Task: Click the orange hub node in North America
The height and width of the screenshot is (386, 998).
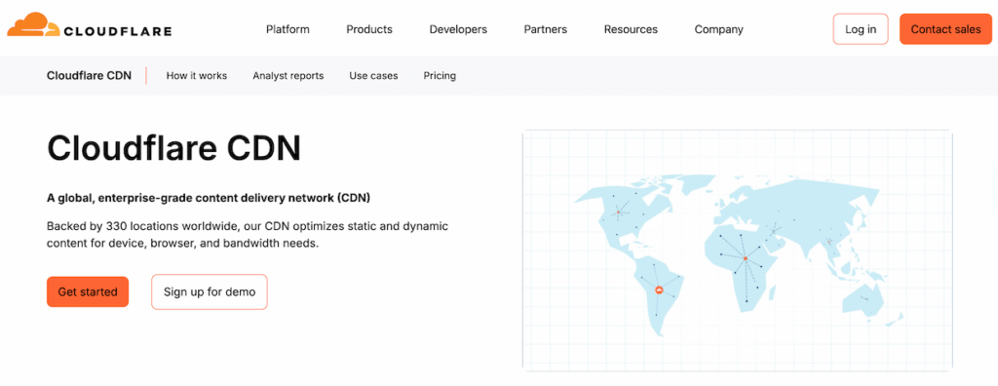Action: (617, 212)
